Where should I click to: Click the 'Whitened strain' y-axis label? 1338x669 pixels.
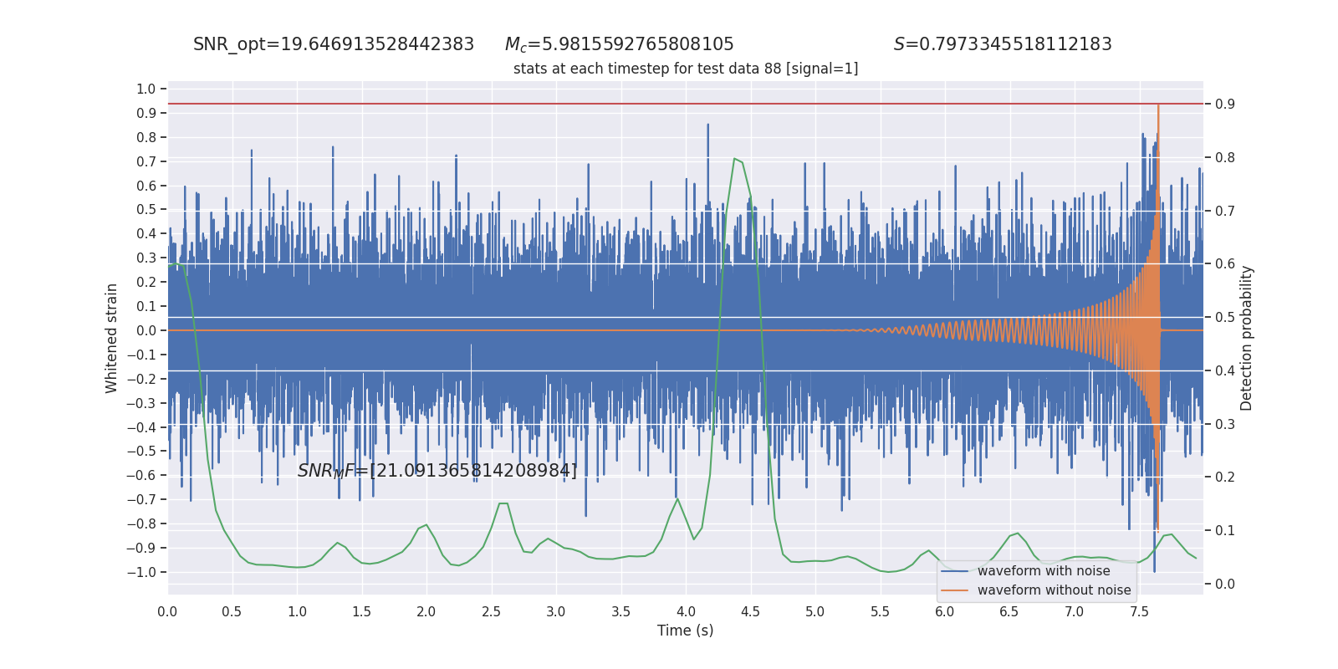tap(111, 338)
